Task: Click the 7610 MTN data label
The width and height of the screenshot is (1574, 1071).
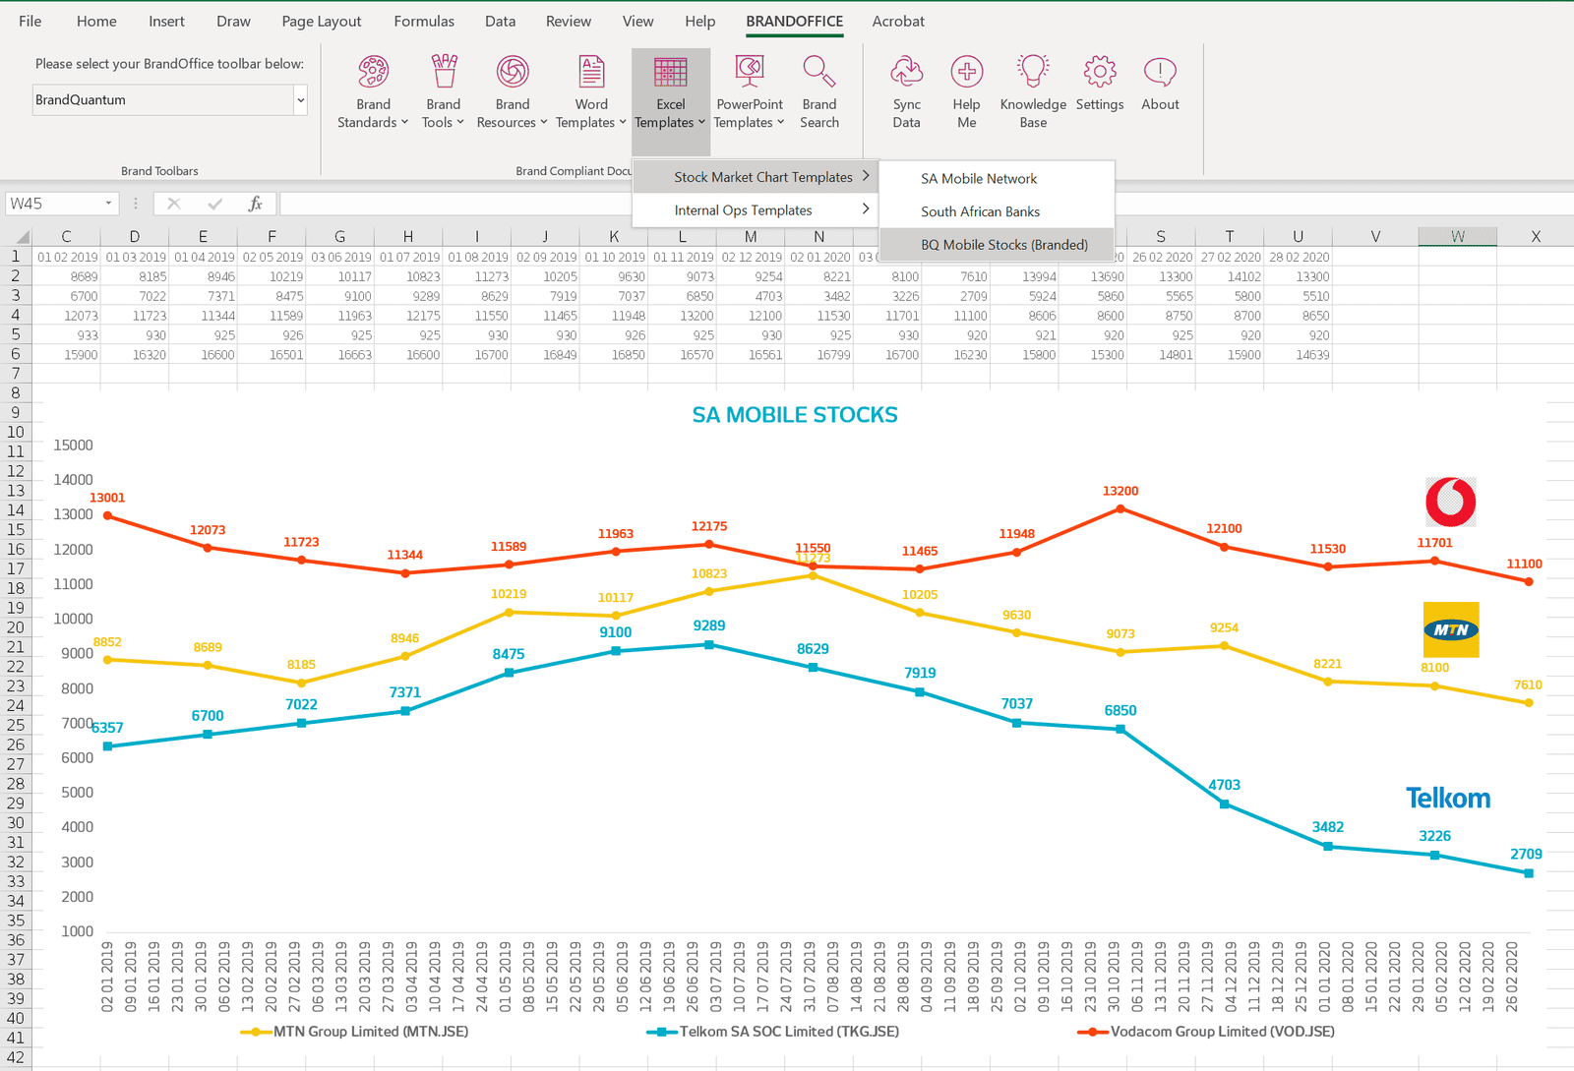Action: [1528, 684]
